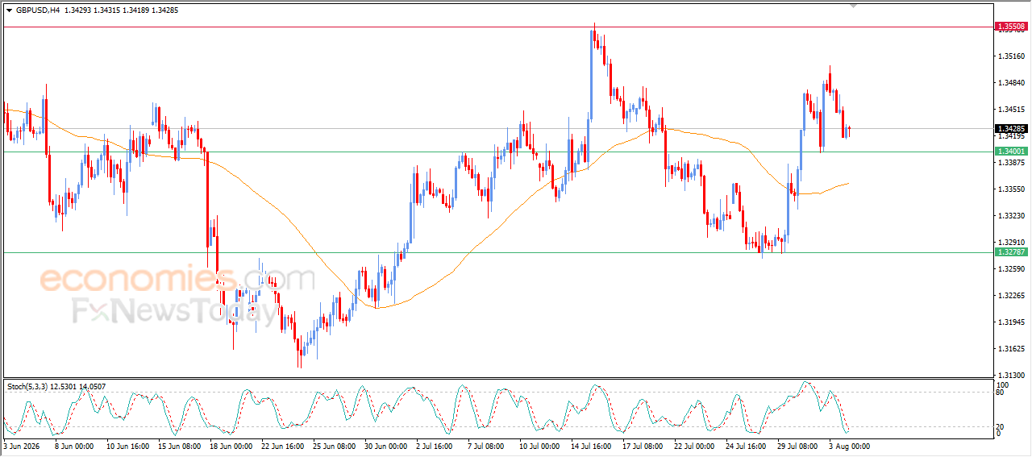Click the 14 Jul 16:00 date label
Image resolution: width=1032 pixels, height=457 pixels.
click(x=593, y=446)
